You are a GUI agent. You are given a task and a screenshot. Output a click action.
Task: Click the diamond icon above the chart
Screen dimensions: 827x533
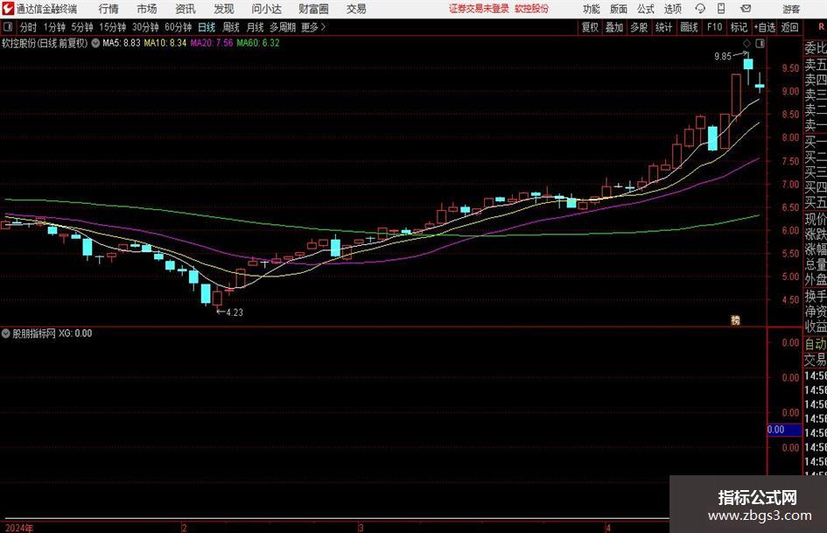click(746, 43)
